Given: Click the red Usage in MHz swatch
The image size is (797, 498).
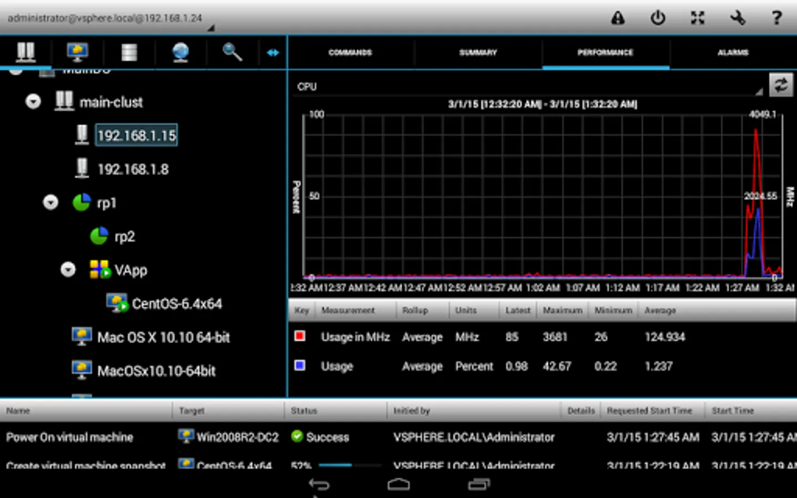Looking at the screenshot, I should 300,336.
